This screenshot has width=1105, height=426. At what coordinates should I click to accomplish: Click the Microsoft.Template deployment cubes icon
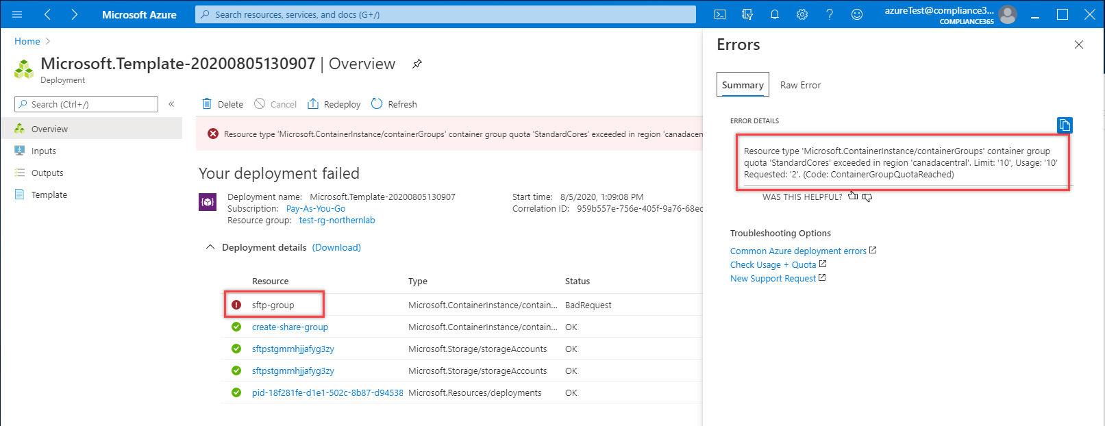tap(24, 69)
